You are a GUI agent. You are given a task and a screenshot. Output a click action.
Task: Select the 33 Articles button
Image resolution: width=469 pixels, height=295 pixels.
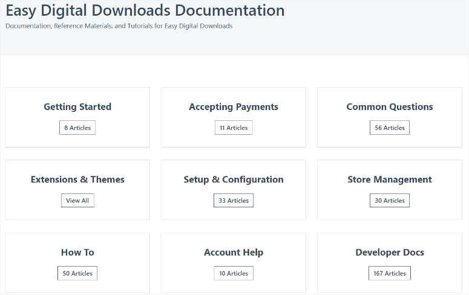click(x=234, y=201)
